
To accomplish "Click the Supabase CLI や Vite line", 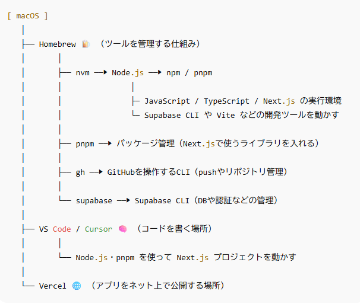I will [241, 115].
